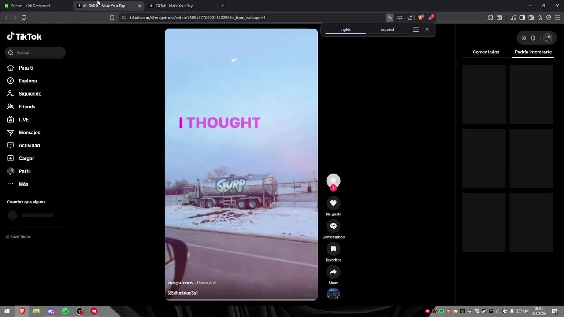Switch to Podría interesarte tab

[x=533, y=52]
